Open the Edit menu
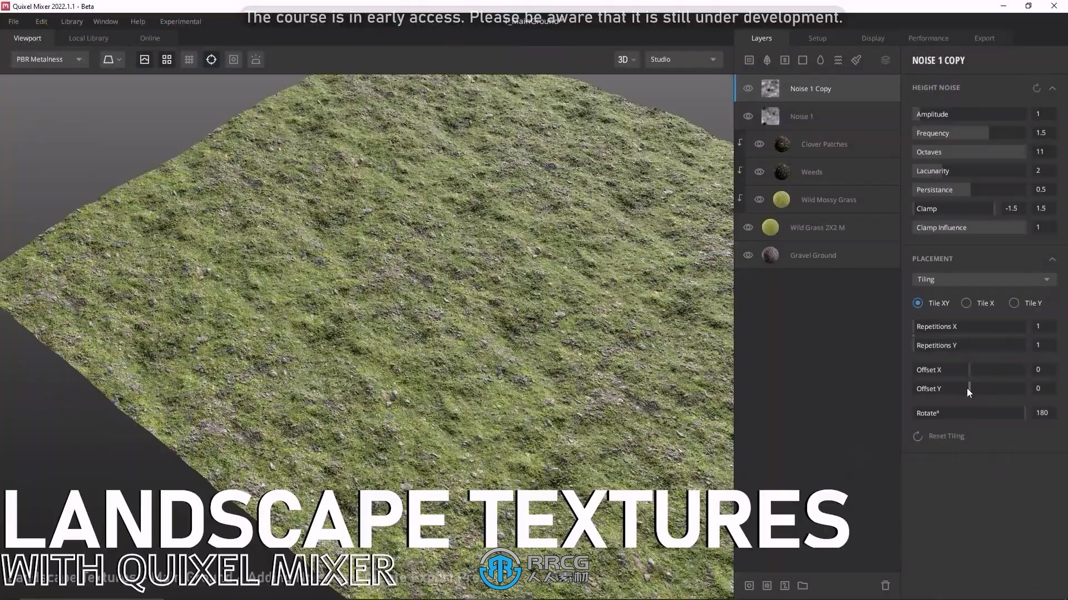Screen dimensions: 1068x600 pos(41,21)
